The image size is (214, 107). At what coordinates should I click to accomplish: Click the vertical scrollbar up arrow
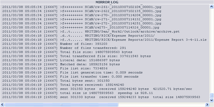pyautogui.click(x=211, y=7)
